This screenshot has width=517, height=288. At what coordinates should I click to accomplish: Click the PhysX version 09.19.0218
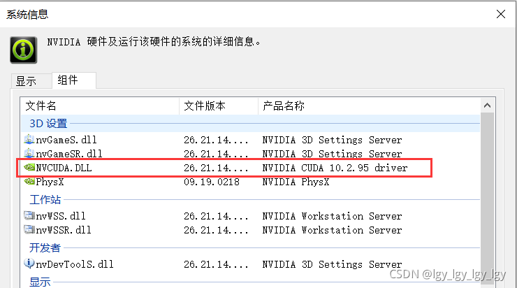212,182
